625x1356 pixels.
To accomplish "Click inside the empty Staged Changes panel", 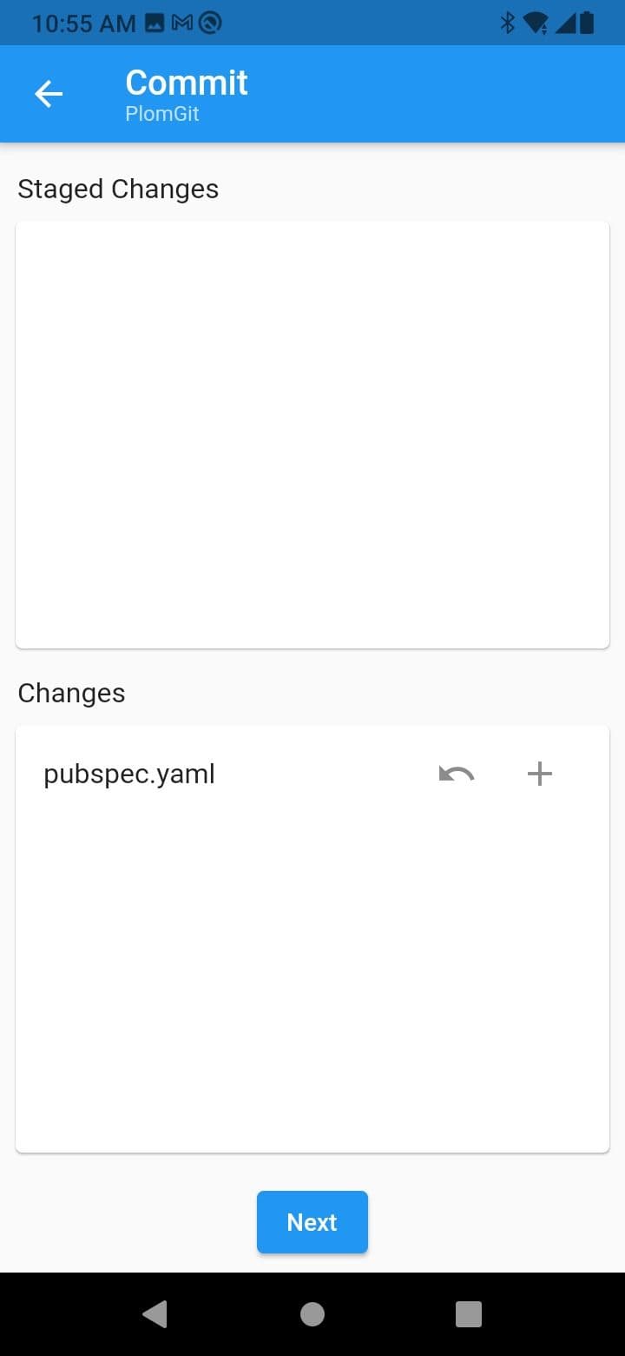I will click(312, 435).
